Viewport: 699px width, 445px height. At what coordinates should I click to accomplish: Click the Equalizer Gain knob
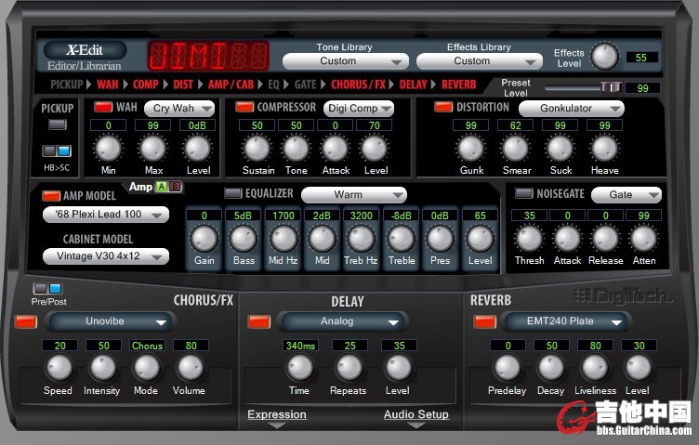tap(204, 239)
